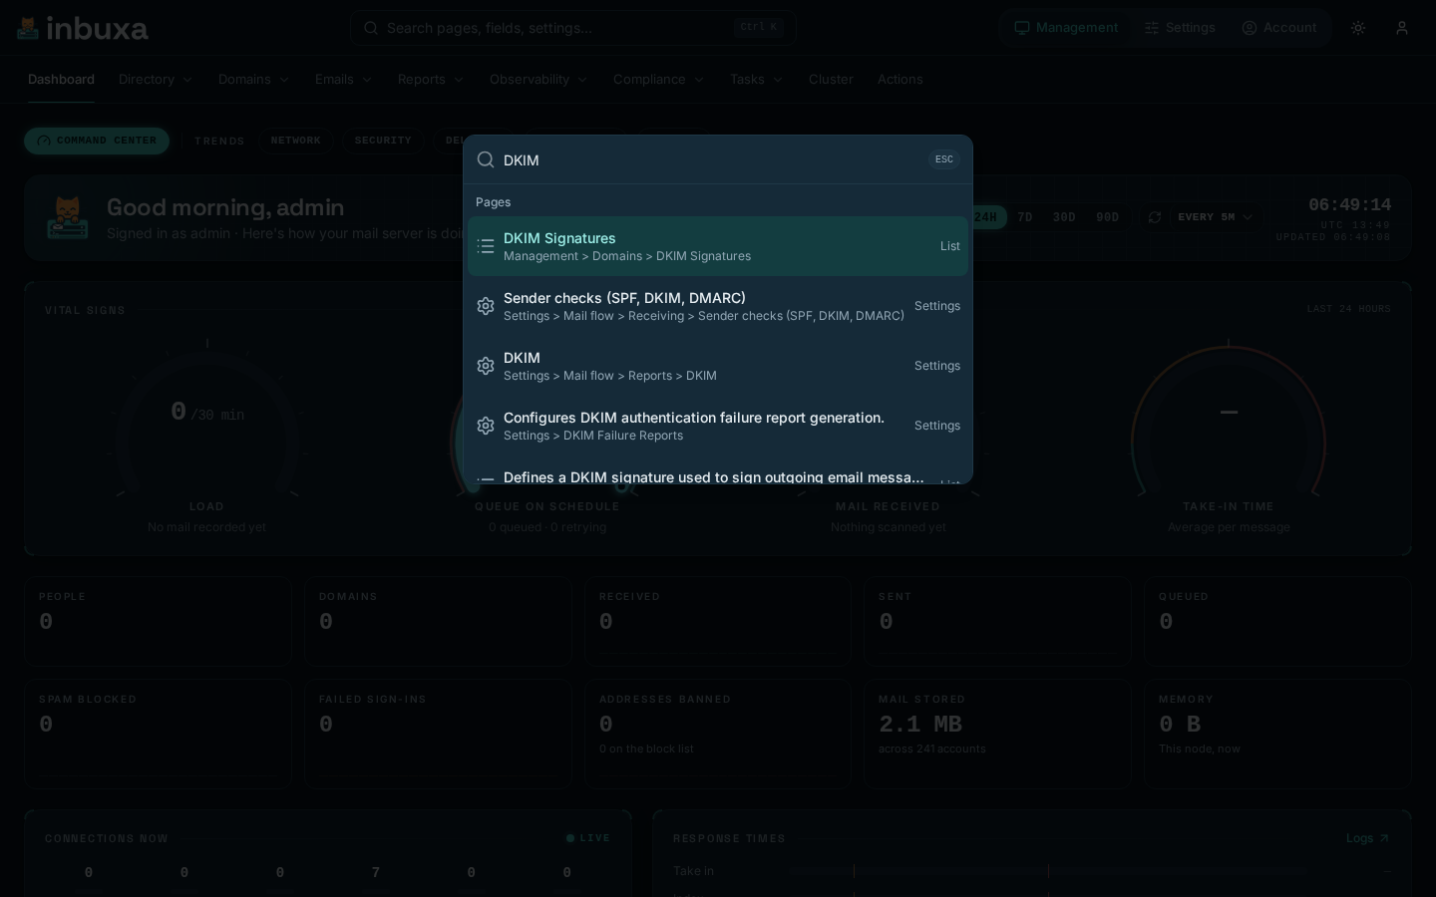Select the 90D time range
The image size is (1436, 897).
pos(1107,217)
